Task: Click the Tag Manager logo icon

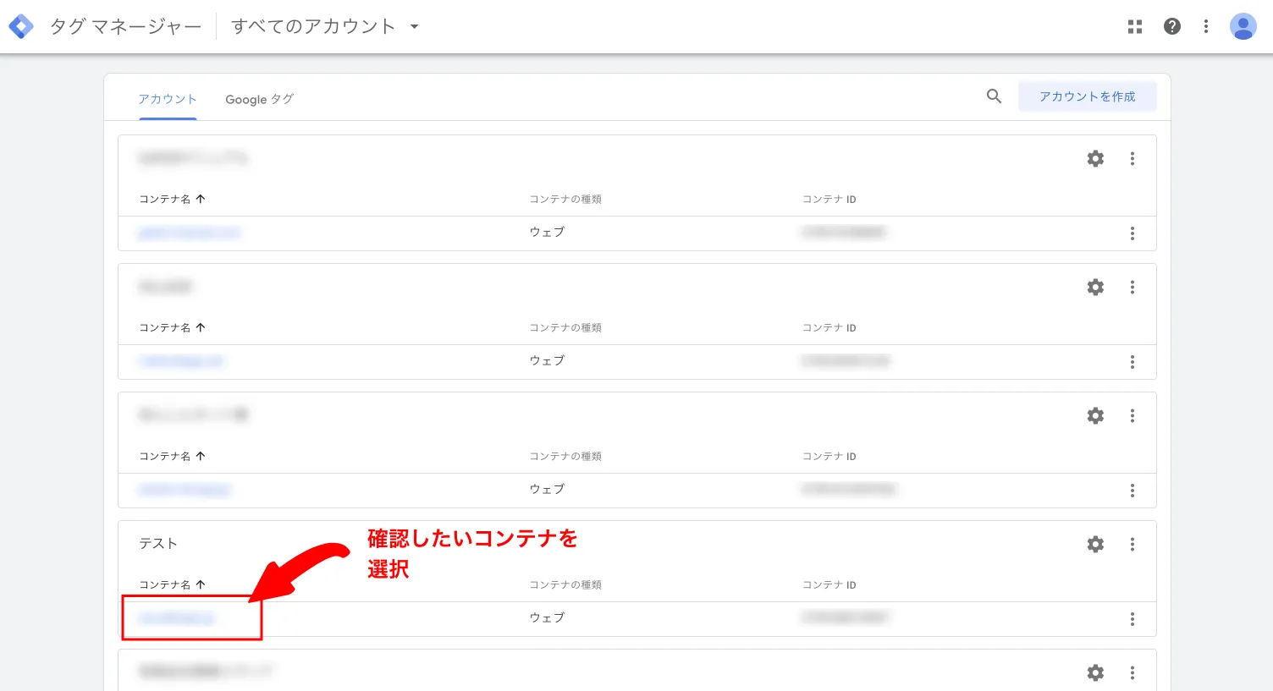Action: pos(20,26)
